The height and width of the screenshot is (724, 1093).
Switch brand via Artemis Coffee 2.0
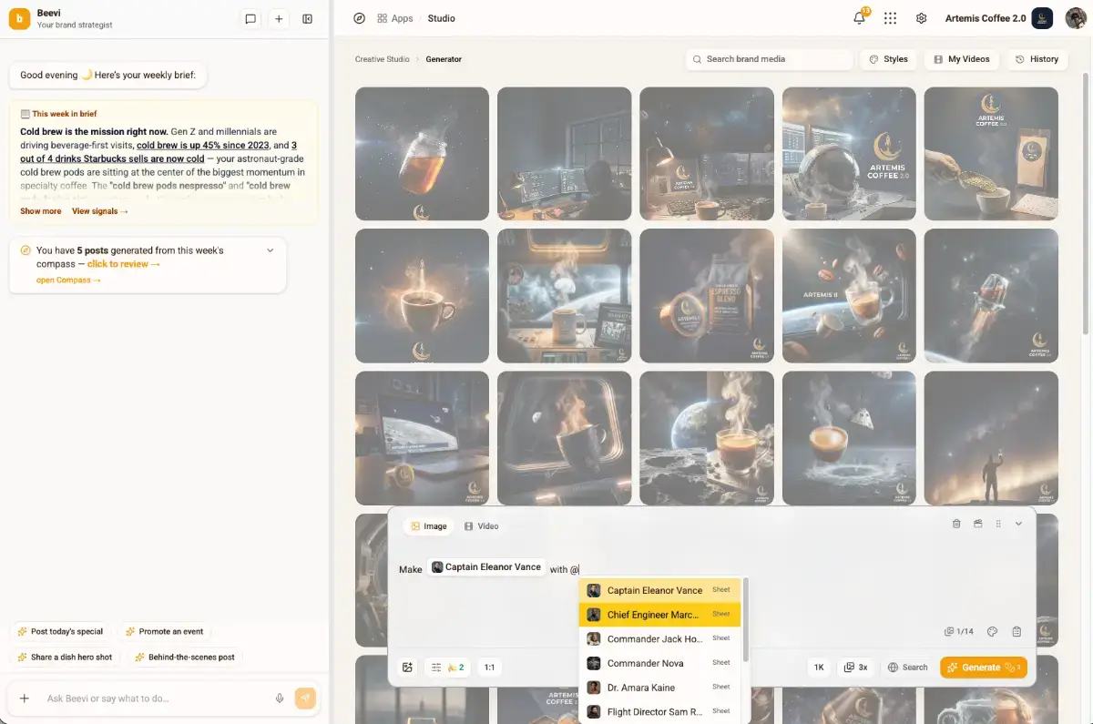(x=998, y=18)
